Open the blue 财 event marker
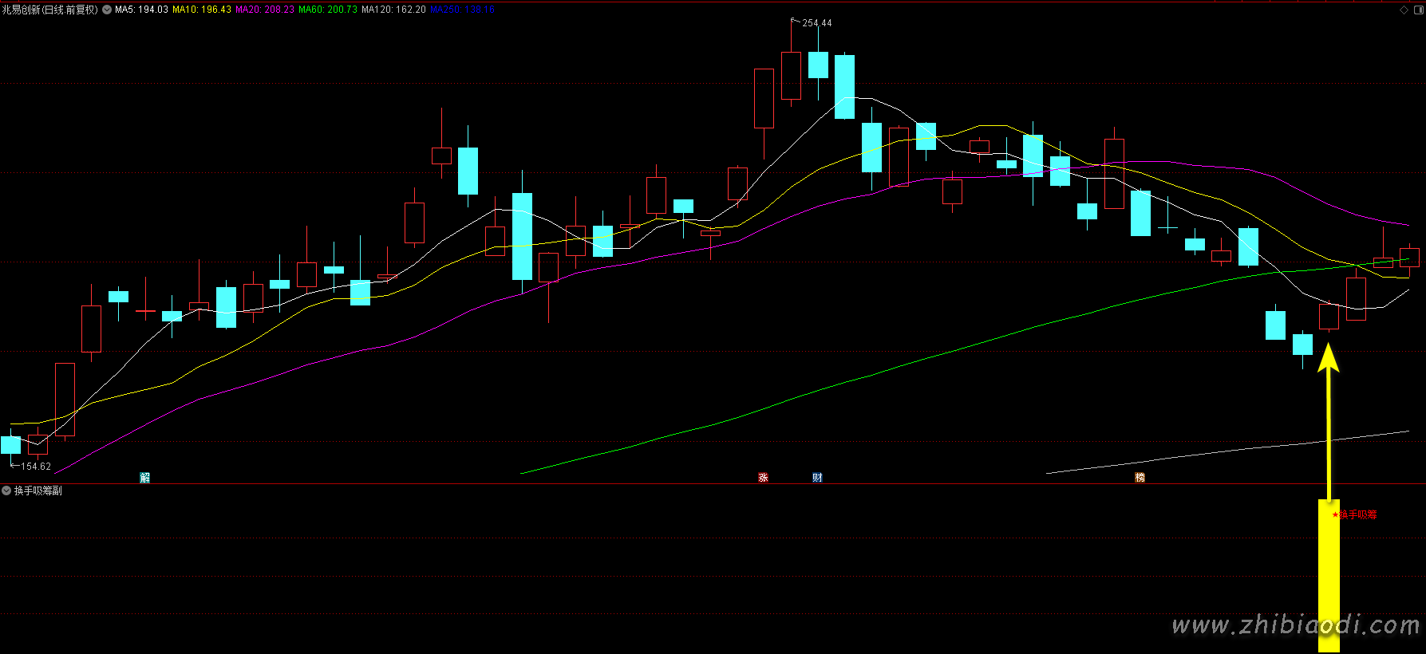Viewport: 1426px width, 654px height. coord(817,478)
